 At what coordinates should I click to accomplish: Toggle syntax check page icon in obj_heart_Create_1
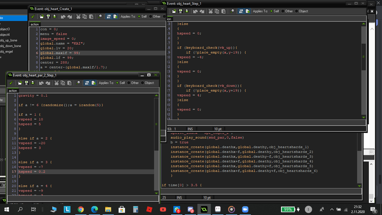click(115, 17)
